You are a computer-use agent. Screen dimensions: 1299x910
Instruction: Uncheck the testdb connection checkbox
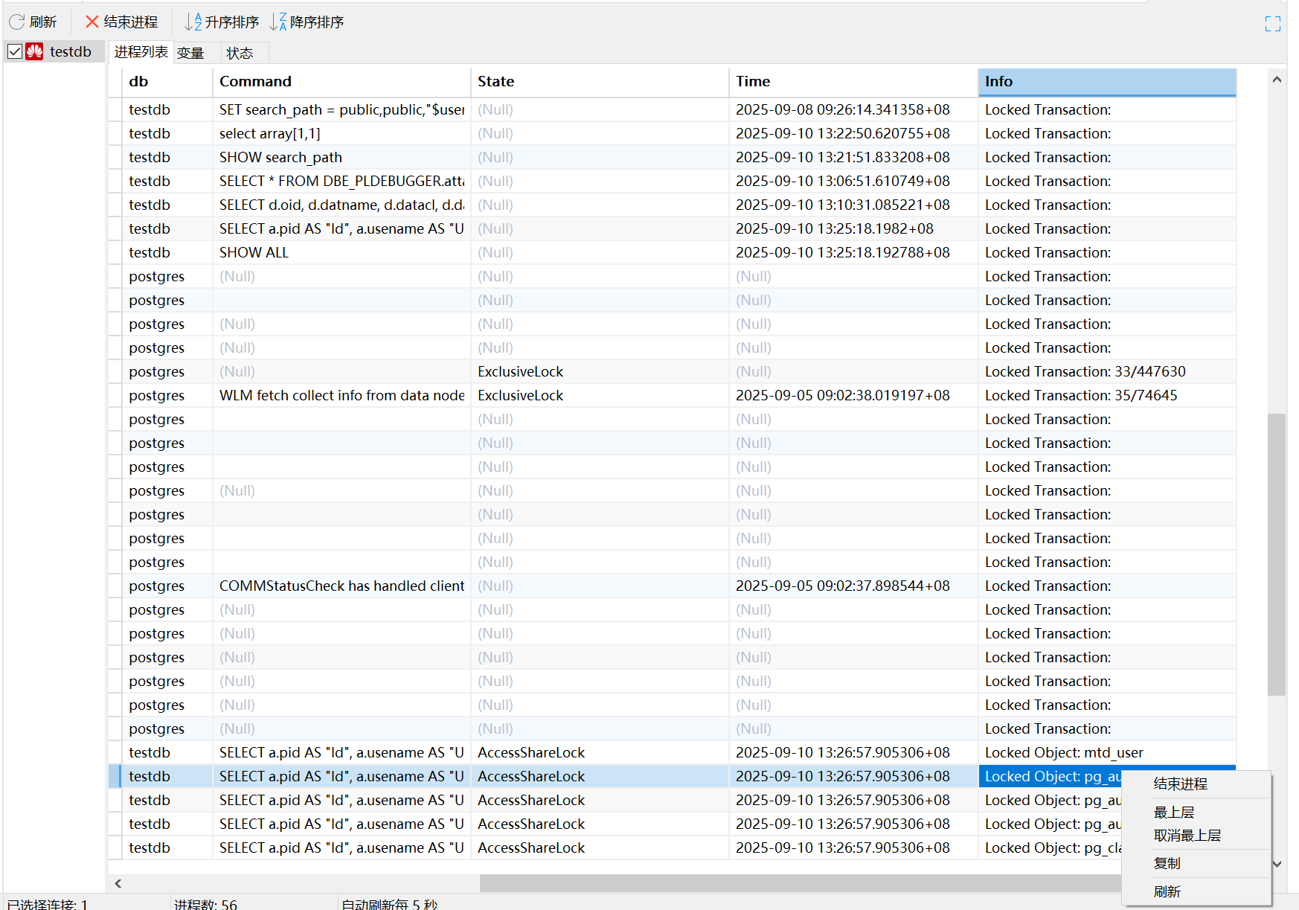[15, 51]
